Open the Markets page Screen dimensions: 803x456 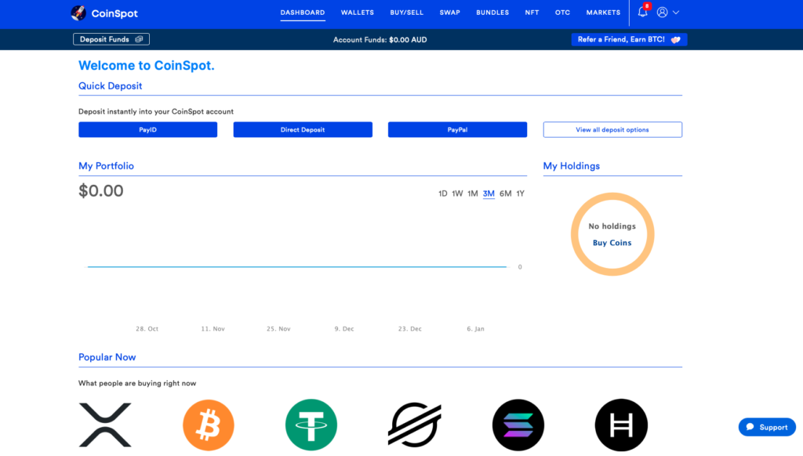coord(603,13)
